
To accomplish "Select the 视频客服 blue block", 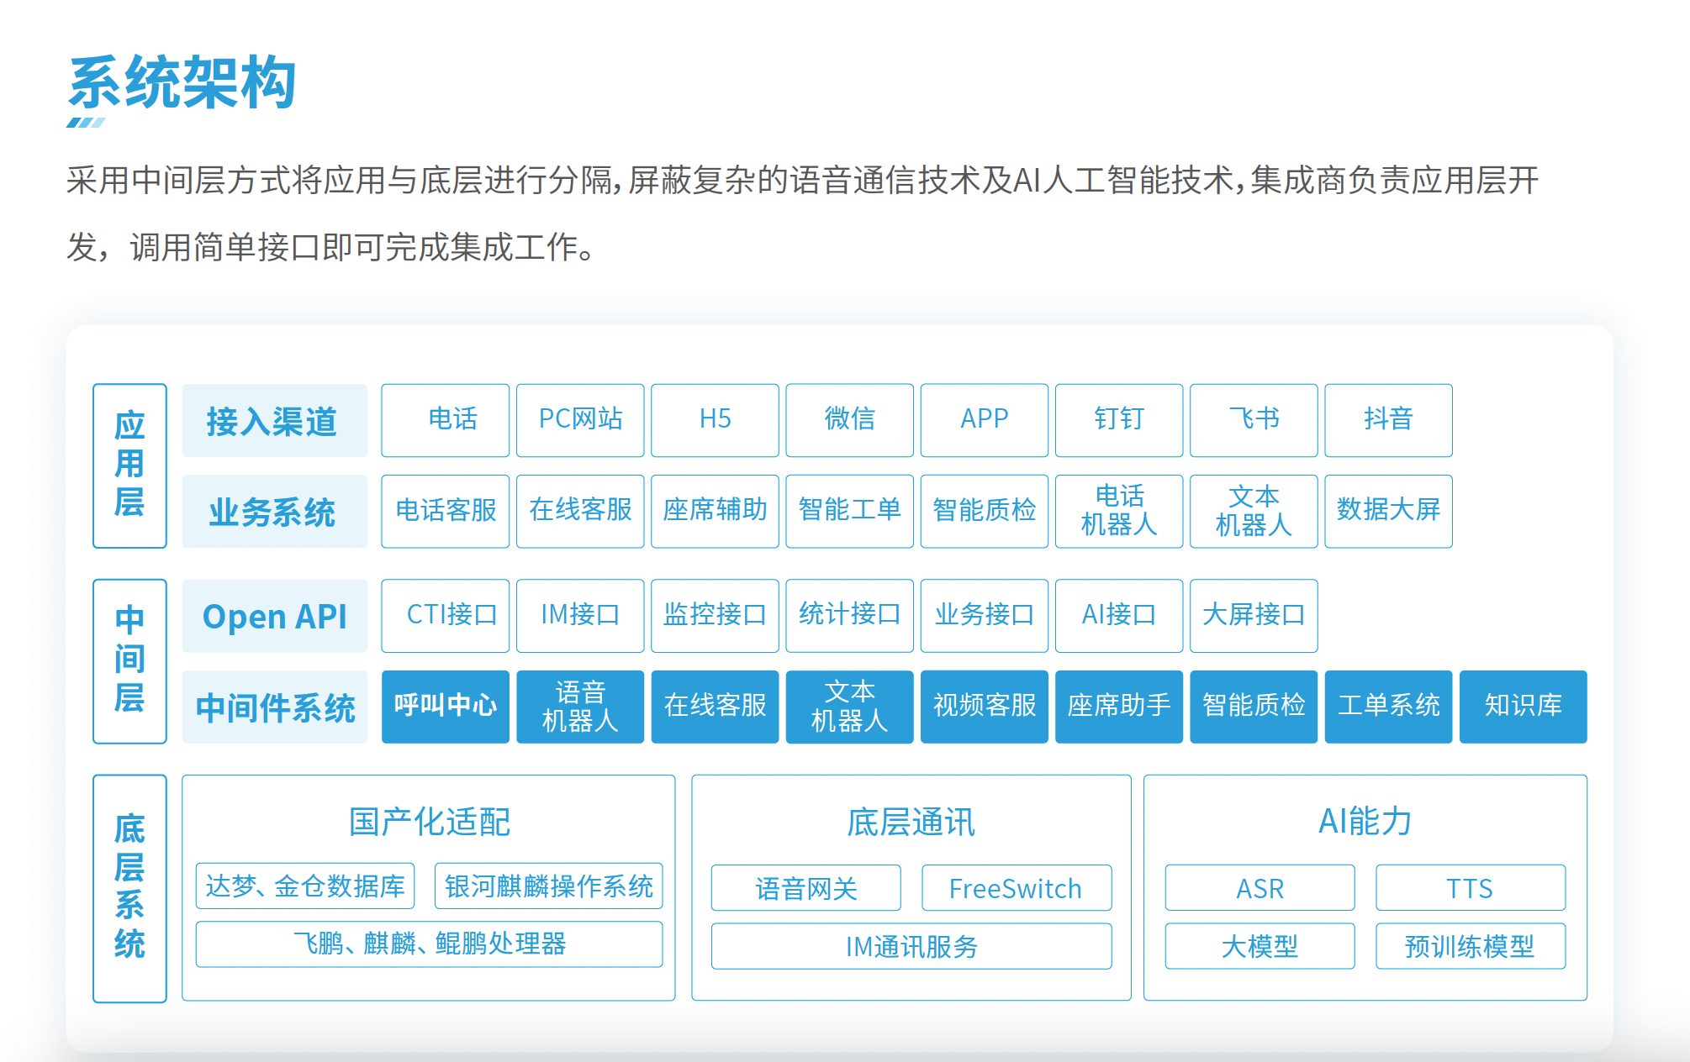I will point(984,706).
